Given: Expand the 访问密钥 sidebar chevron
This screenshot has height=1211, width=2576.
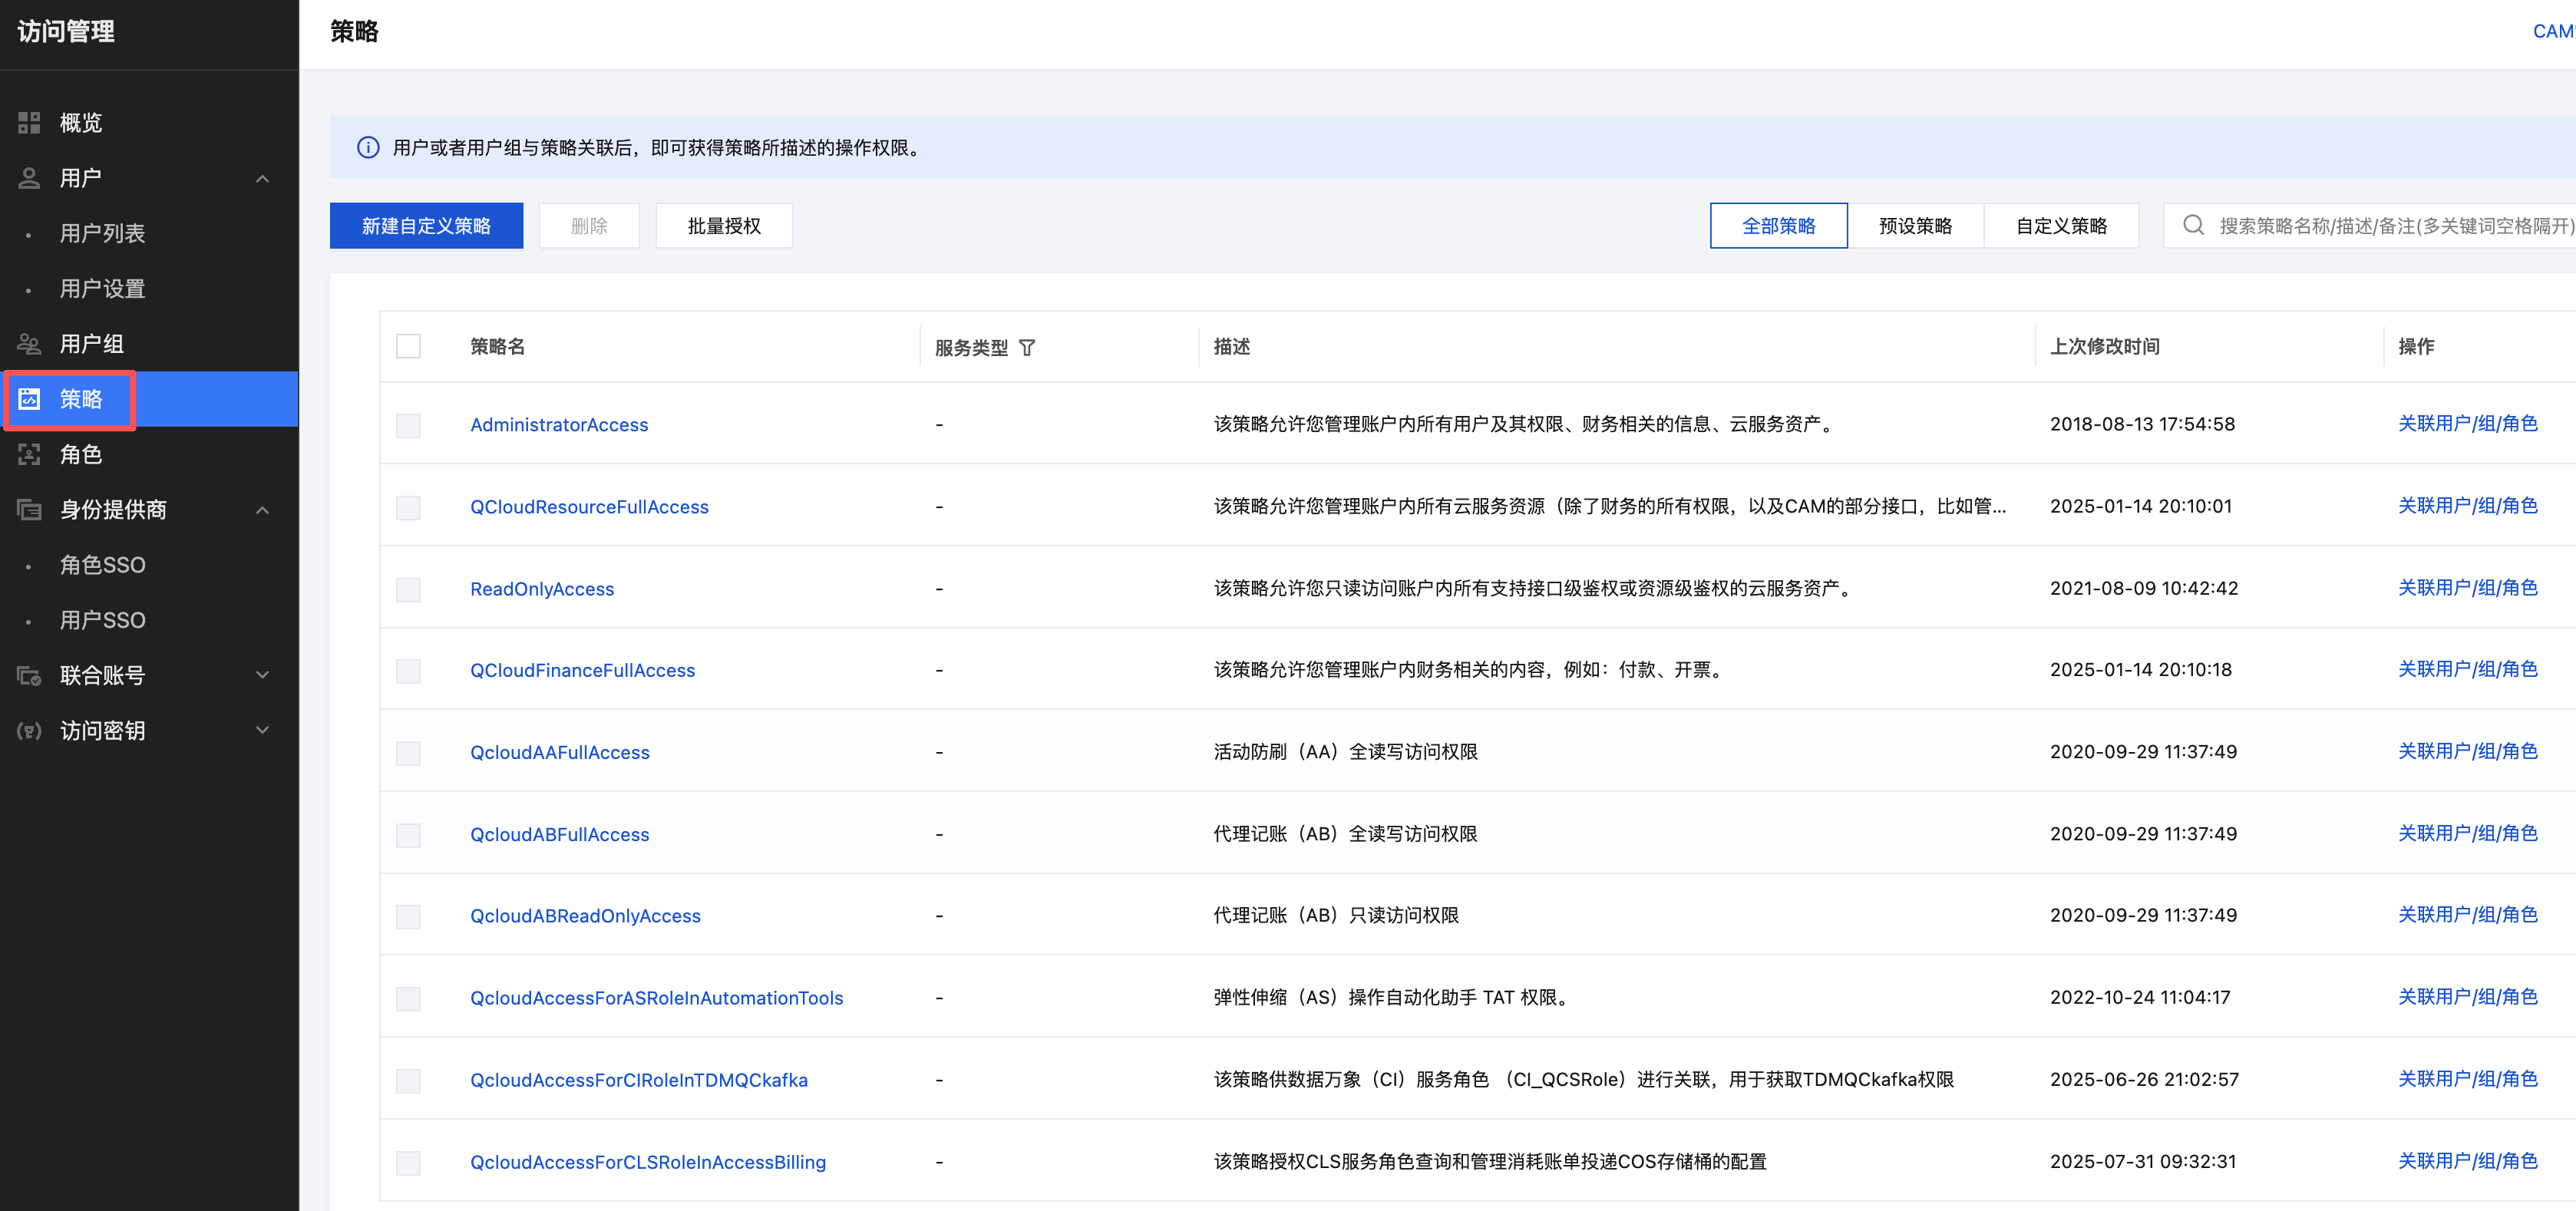Looking at the screenshot, I should [262, 731].
